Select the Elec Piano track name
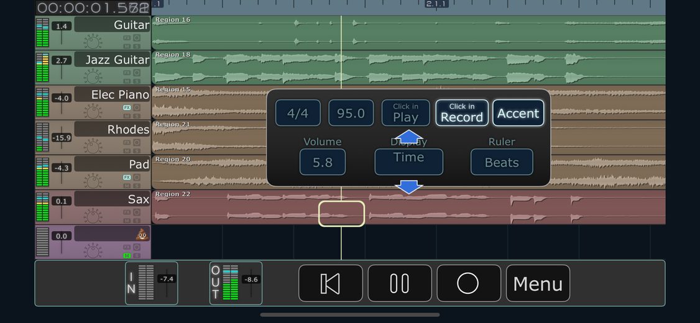The width and height of the screenshot is (700, 323). point(112,94)
